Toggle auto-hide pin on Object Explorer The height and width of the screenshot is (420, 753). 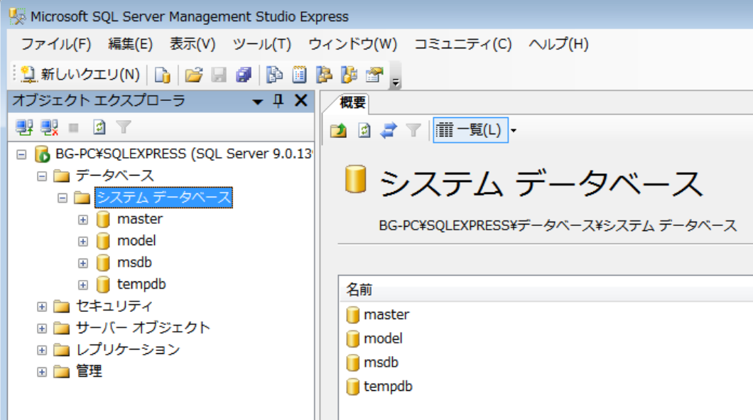(278, 100)
